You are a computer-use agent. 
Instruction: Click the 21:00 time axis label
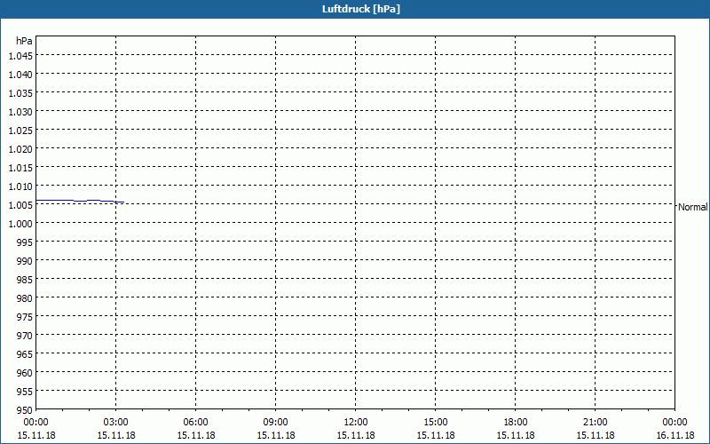coord(595,423)
